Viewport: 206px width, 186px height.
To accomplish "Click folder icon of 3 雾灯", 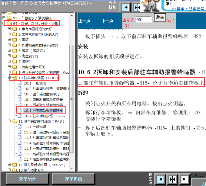I will [x=15, y=40].
